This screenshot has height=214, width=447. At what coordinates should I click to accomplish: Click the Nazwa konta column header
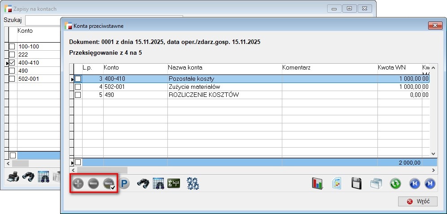coord(185,68)
